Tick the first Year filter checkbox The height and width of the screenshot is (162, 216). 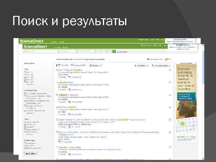(x=25, y=72)
